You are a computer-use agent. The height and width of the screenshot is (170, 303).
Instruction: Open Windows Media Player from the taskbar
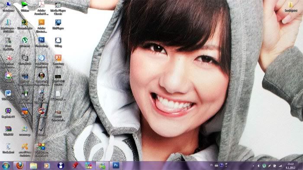(47, 166)
